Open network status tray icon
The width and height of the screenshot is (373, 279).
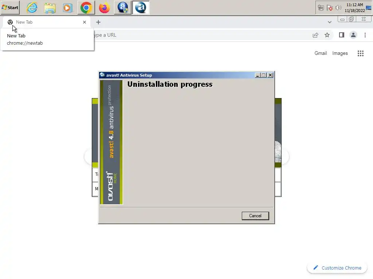321,8
